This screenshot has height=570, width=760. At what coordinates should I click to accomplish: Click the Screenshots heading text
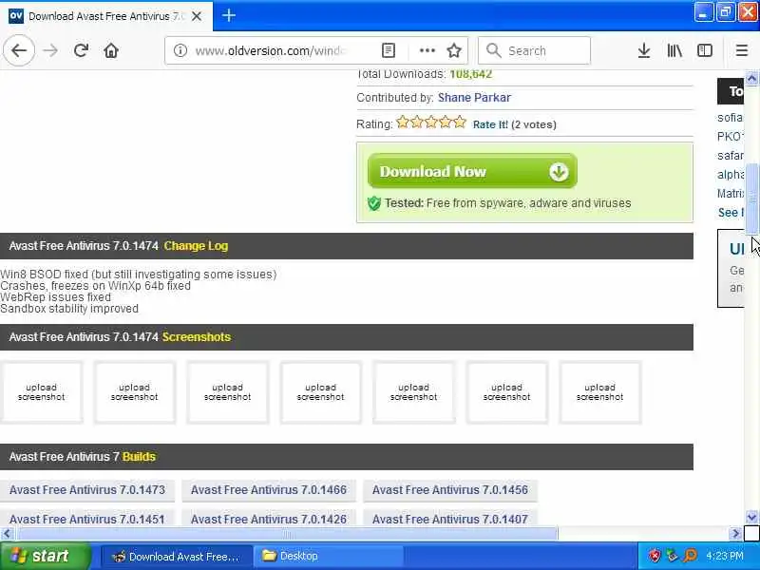tap(197, 337)
